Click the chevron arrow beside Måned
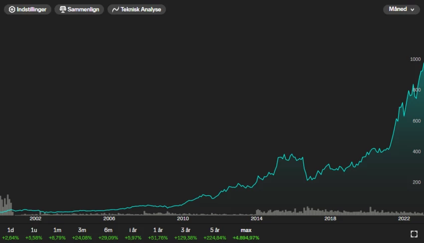The height and width of the screenshot is (243, 424). pyautogui.click(x=412, y=9)
